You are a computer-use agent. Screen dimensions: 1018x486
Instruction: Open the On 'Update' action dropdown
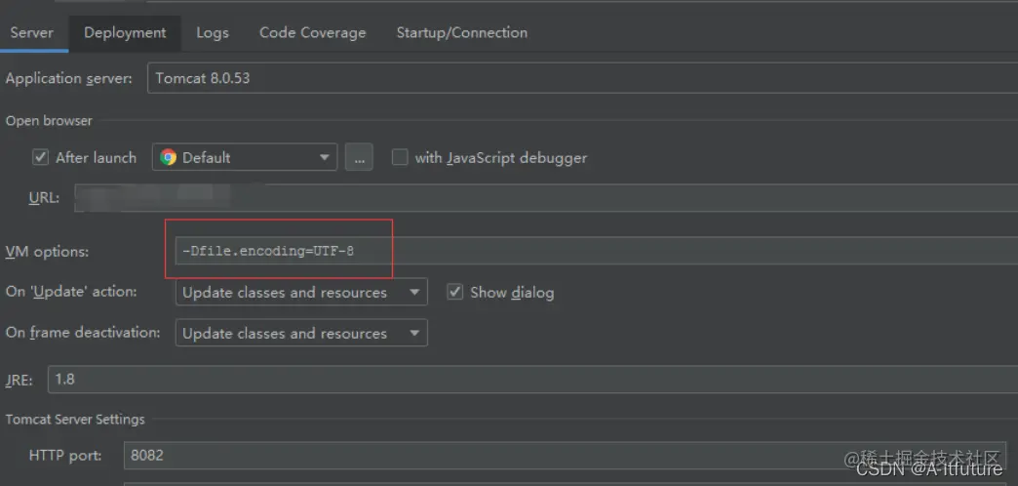coord(302,293)
